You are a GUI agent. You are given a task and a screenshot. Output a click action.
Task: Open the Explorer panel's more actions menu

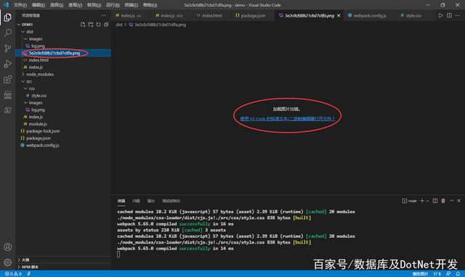click(103, 15)
